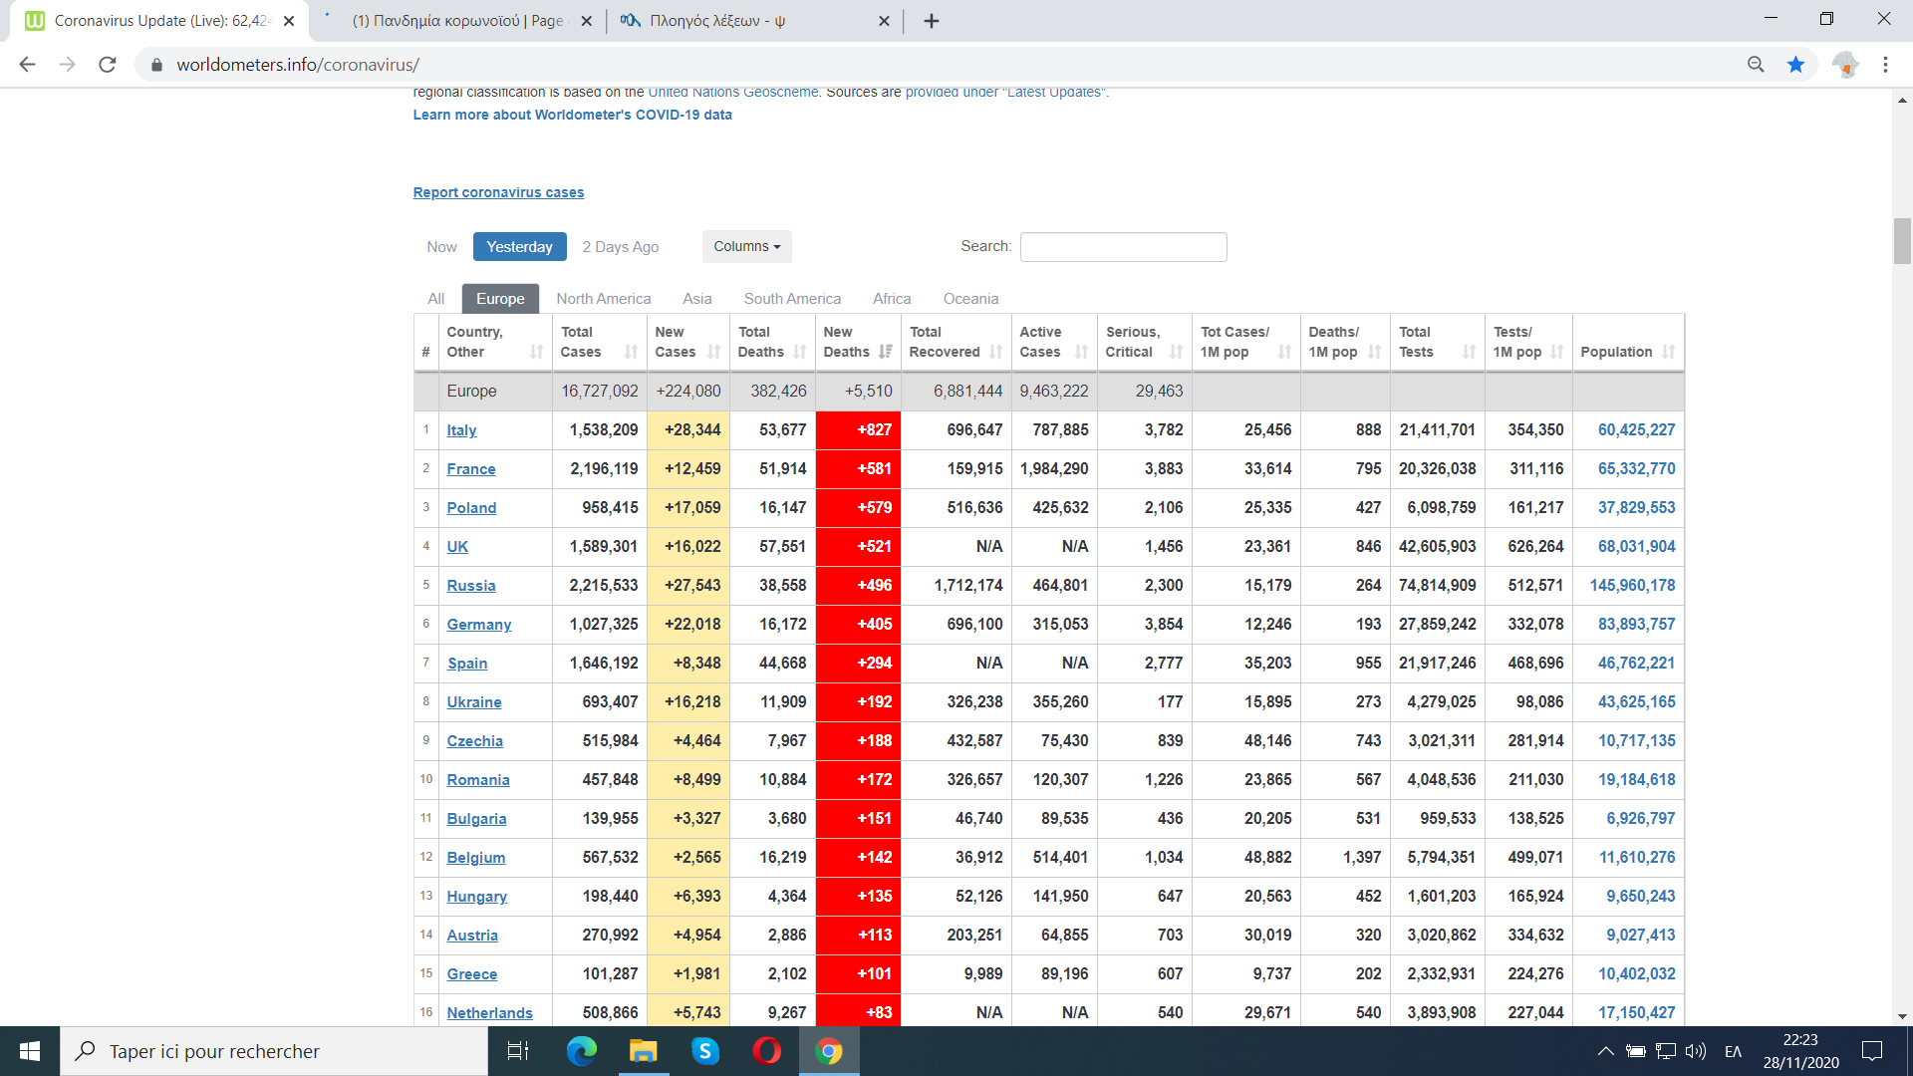Open a new browser tab
The image size is (1913, 1076).
tap(932, 21)
